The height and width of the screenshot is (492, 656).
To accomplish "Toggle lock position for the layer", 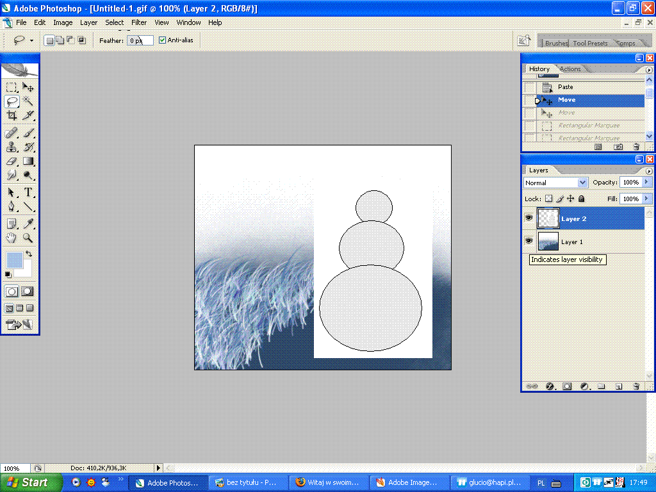I will pos(571,199).
